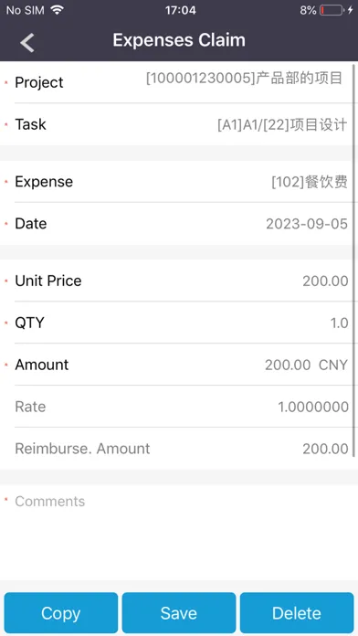This screenshot has width=358, height=636.
Task: Edit the Unit Price value
Action: [177, 281]
